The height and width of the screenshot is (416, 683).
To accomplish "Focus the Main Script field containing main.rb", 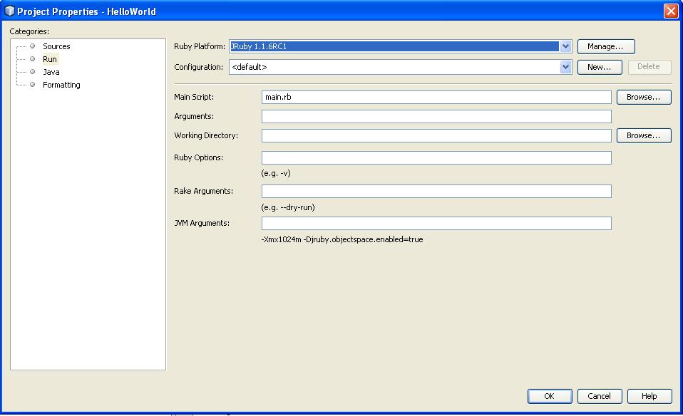I will pos(436,97).
